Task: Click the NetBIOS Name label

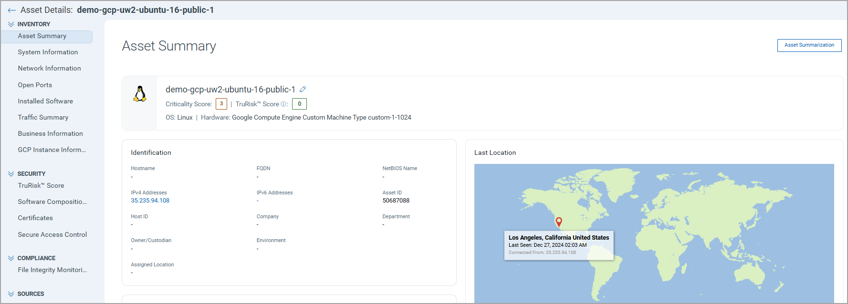Action: click(x=400, y=169)
